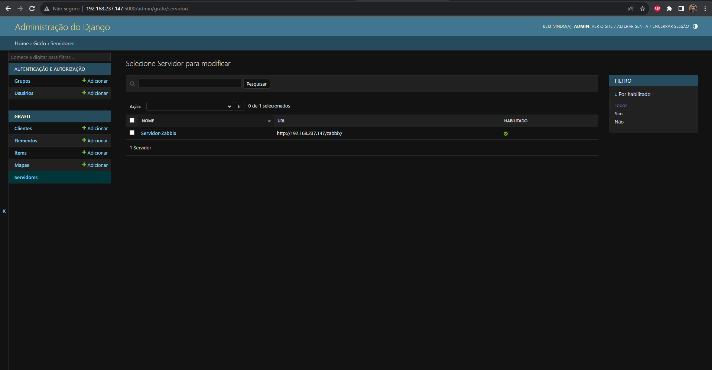The image size is (712, 370).
Task: Go back with browser back arrow
Action: (x=8, y=9)
